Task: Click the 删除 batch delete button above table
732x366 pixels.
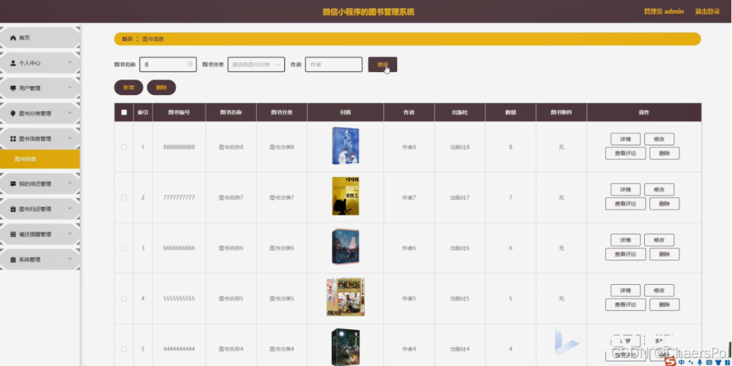Action: click(x=161, y=87)
